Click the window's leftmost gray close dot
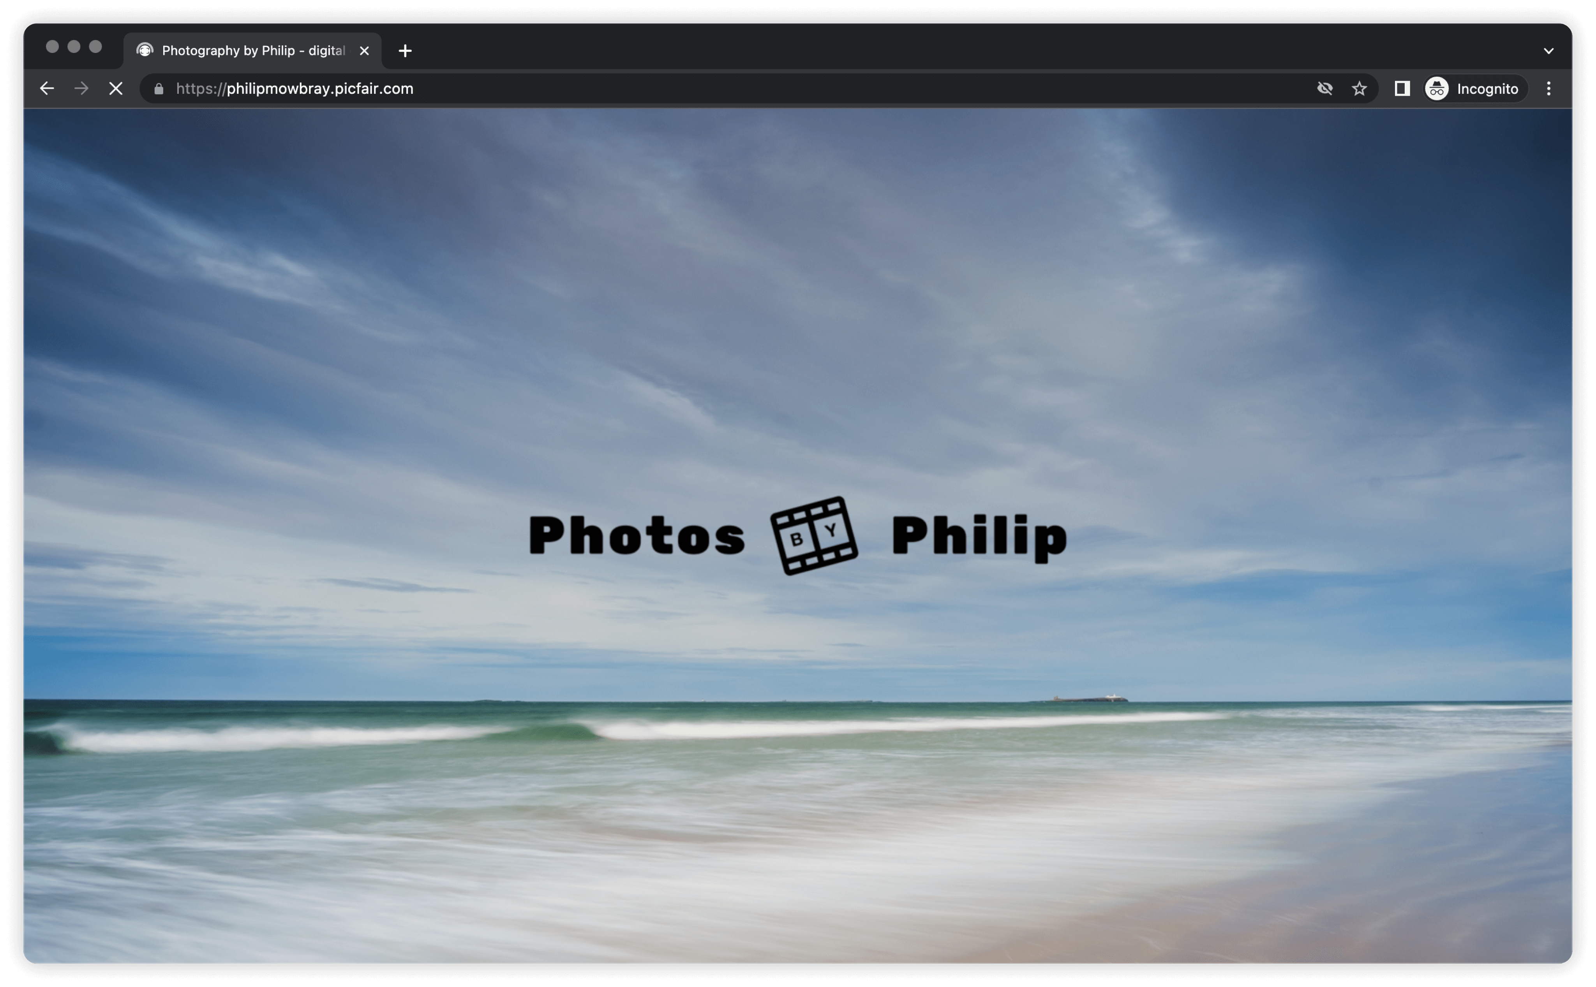The width and height of the screenshot is (1596, 987). [53, 46]
